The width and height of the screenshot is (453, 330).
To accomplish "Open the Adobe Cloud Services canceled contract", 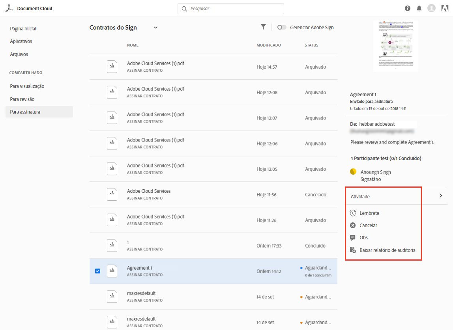I will [149, 191].
